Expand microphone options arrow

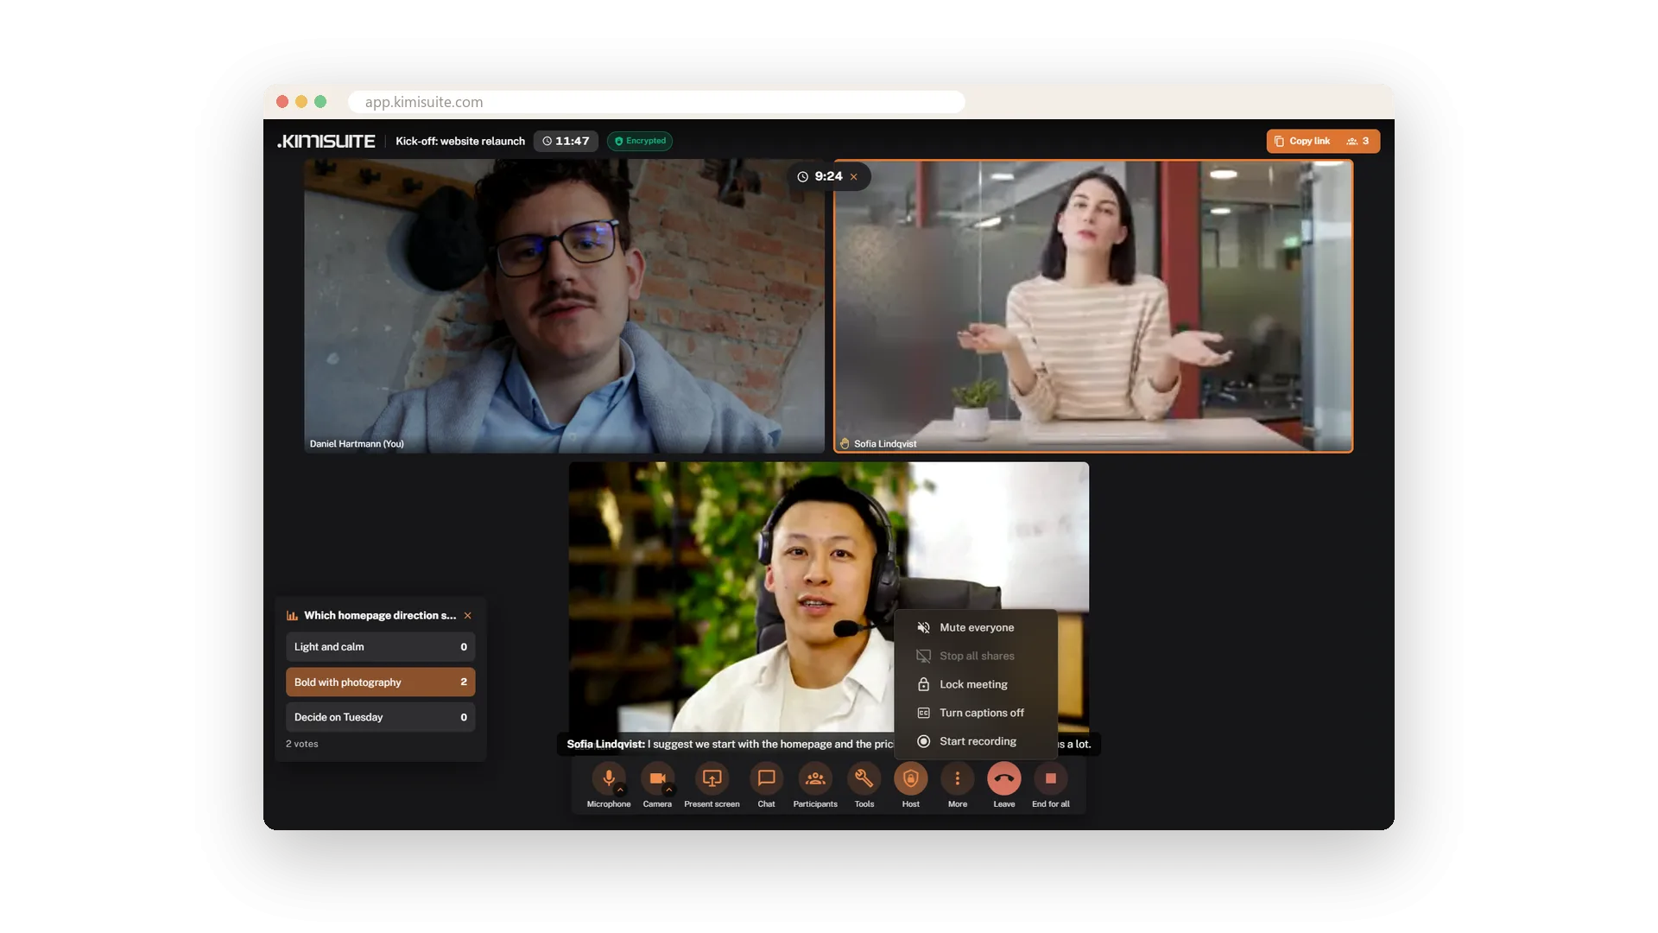point(620,790)
